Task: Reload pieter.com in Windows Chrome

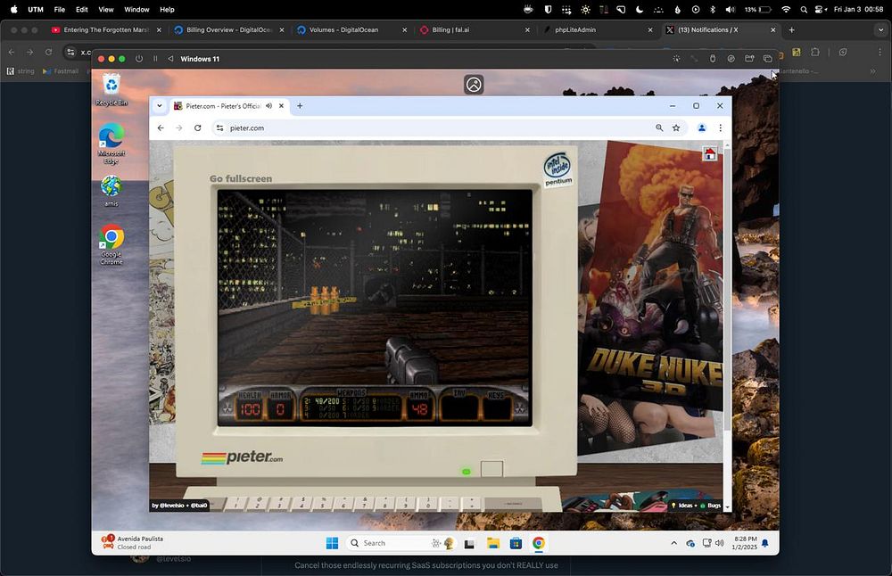Action: (x=197, y=128)
